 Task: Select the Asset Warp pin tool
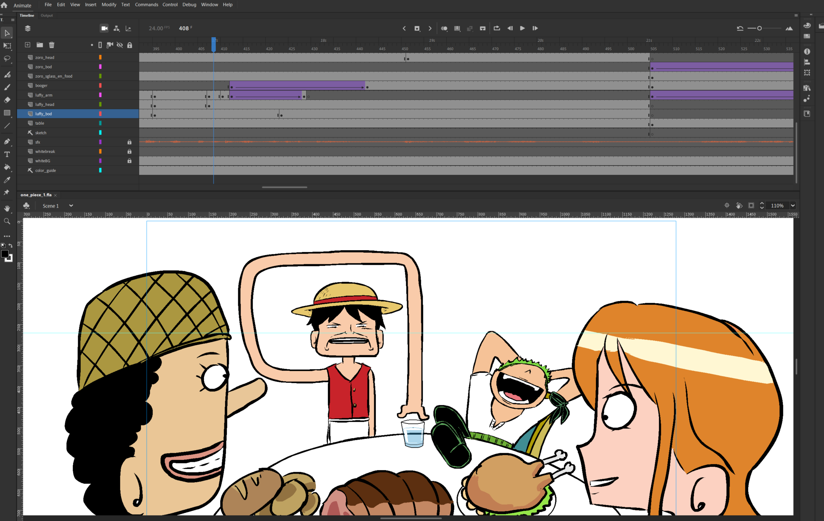[7, 193]
